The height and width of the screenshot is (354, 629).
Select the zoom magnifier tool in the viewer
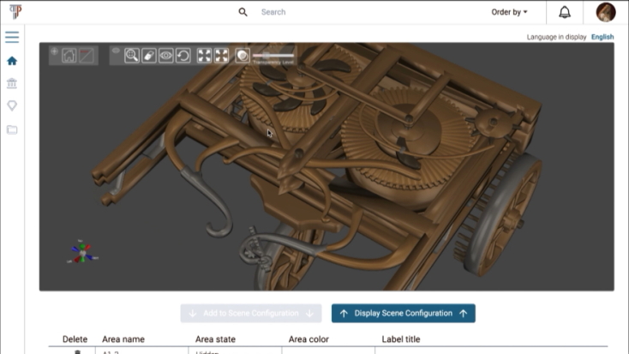click(131, 55)
